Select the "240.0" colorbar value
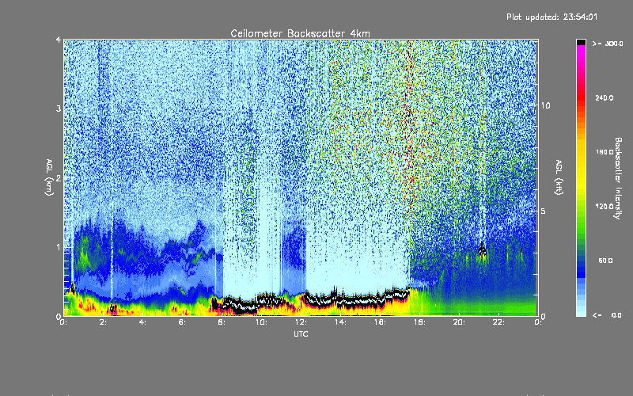The width and height of the screenshot is (633, 396). 605,97
